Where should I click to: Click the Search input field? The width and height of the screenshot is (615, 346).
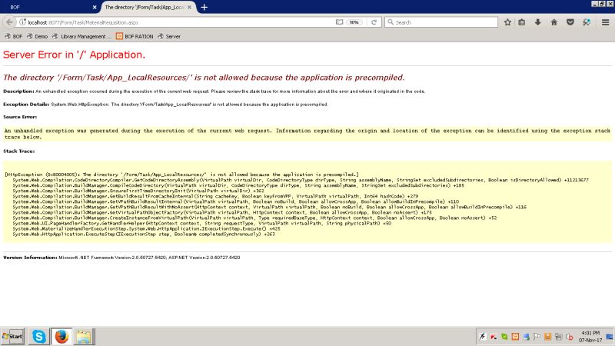[x=441, y=22]
